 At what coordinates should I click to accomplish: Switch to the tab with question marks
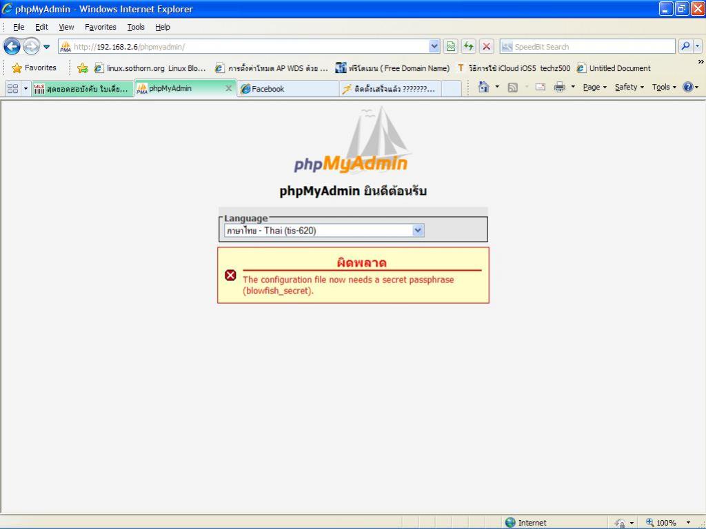pyautogui.click(x=390, y=89)
